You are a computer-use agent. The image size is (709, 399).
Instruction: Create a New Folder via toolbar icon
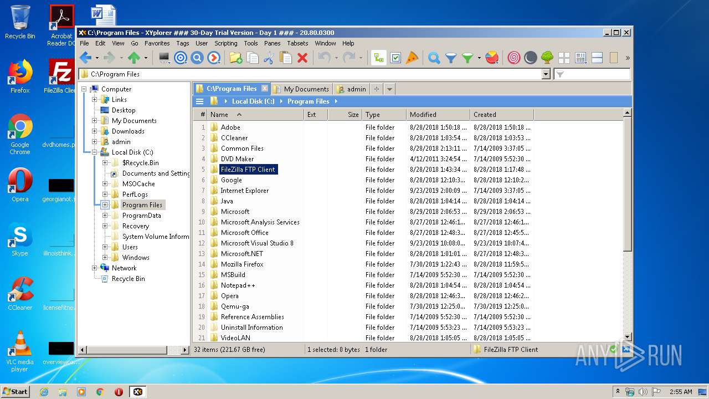235,58
